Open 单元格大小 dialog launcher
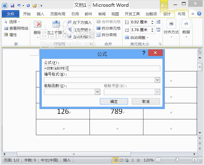 point(160,44)
